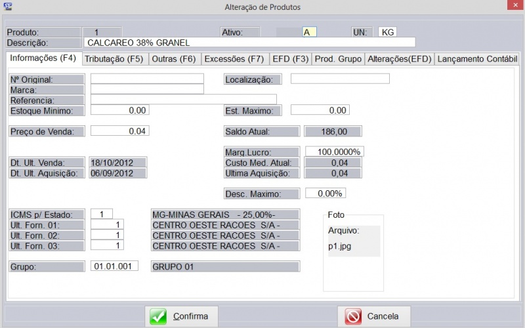Select the Excessões (F7) tab
The height and width of the screenshot is (328, 525).
tap(234, 59)
